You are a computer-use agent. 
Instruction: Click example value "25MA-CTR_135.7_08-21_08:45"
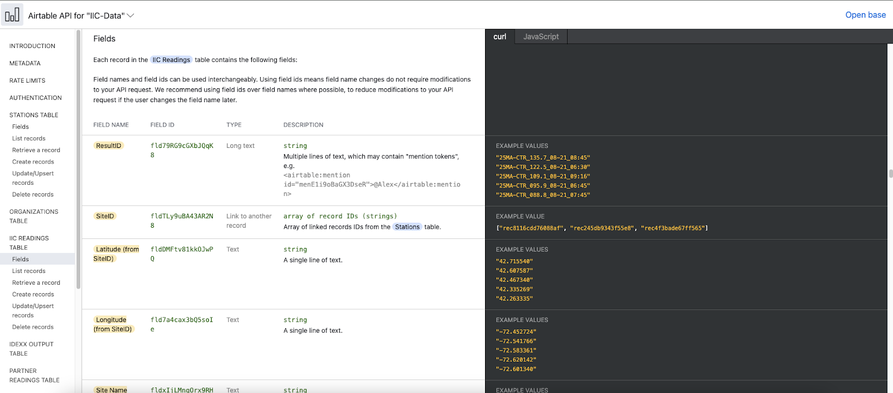pyautogui.click(x=543, y=158)
